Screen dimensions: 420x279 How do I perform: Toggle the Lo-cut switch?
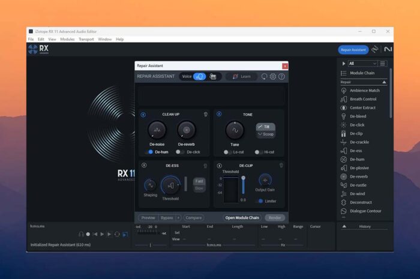(x=227, y=152)
